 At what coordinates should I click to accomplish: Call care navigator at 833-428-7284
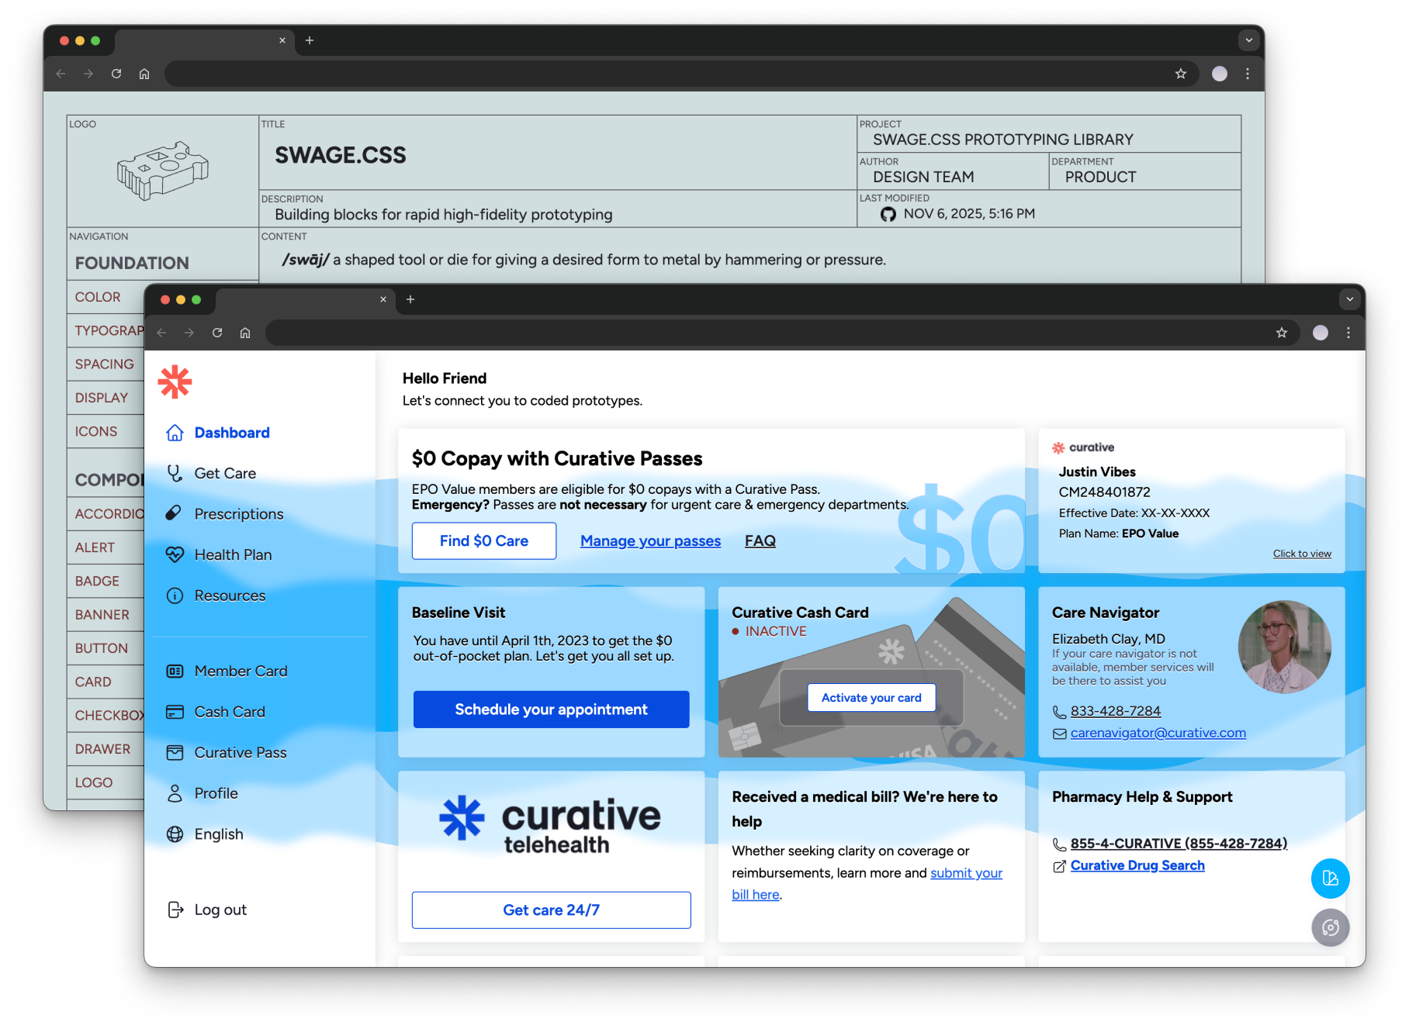point(1116,711)
